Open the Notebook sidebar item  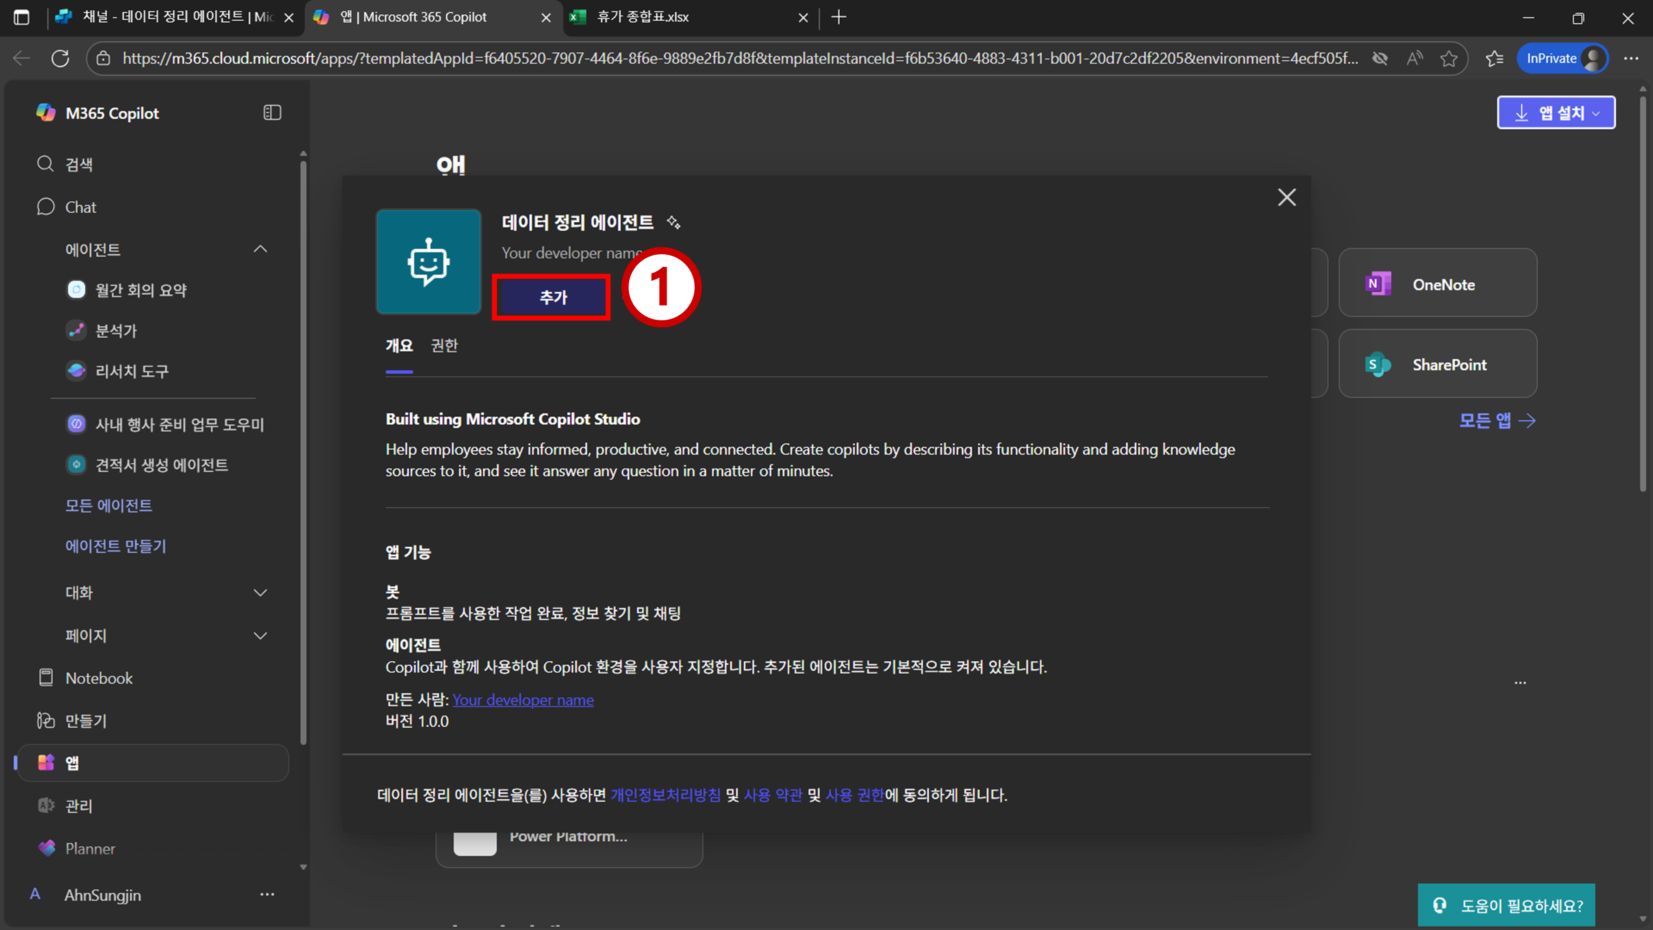tap(99, 678)
